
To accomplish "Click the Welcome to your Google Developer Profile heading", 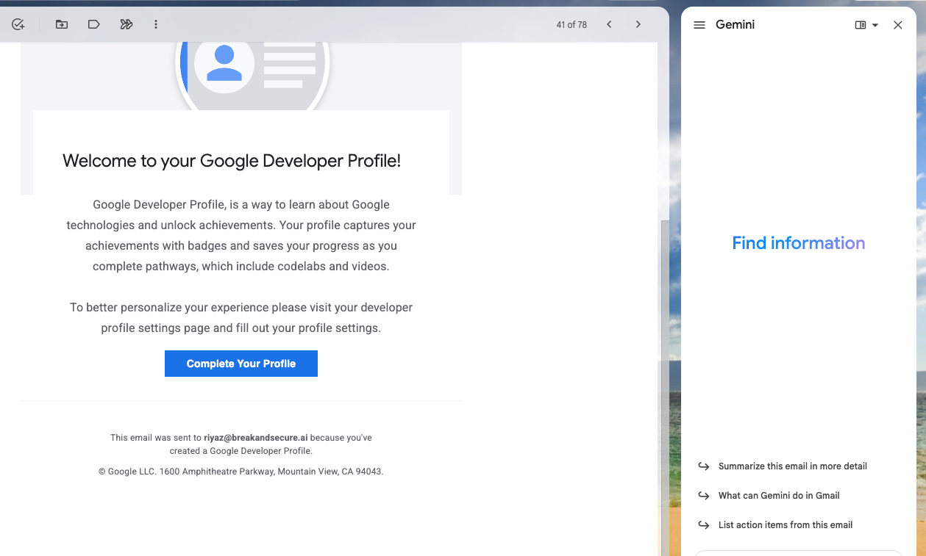I will point(232,161).
